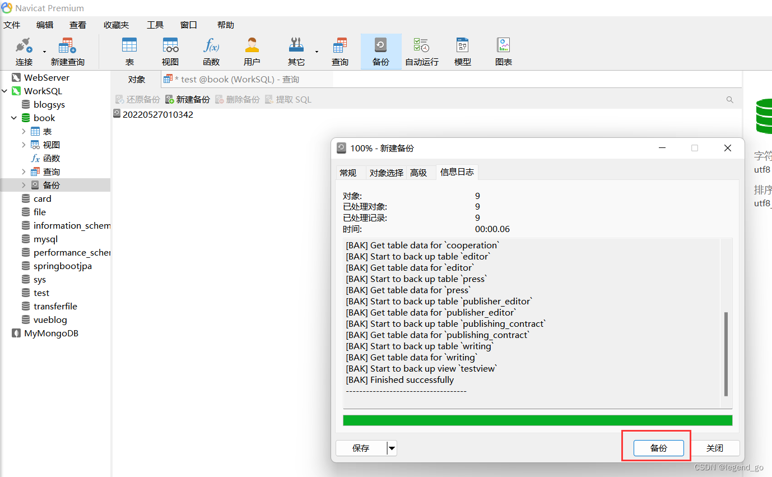Select the sys database
Screen dimensions: 772x477
39,279
